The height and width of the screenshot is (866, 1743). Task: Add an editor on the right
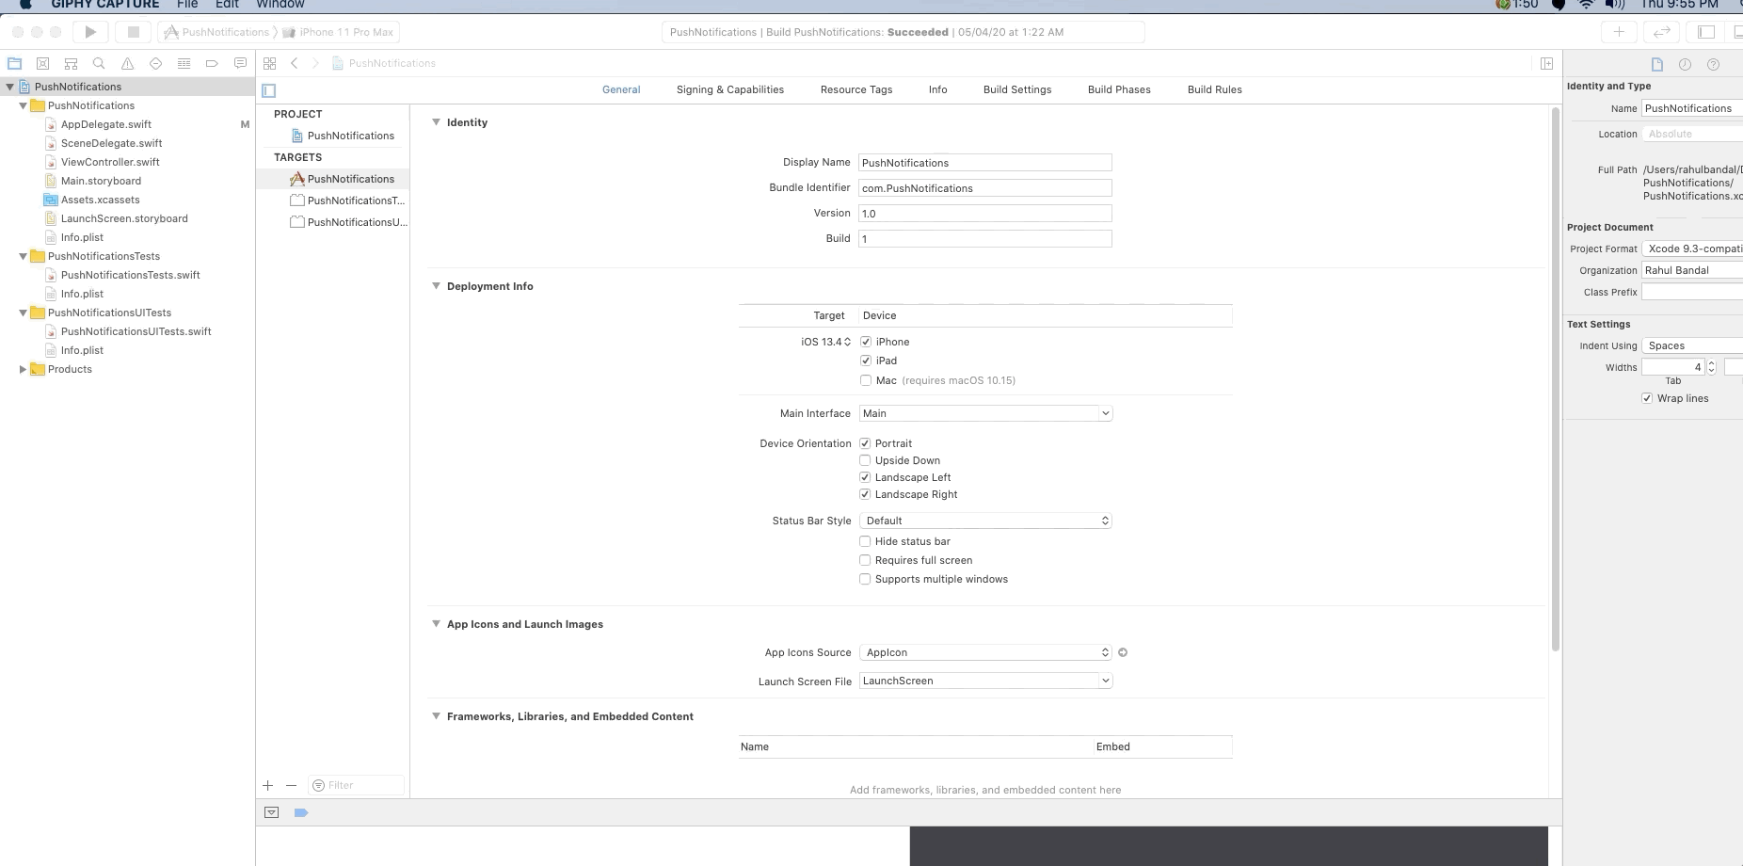click(x=1546, y=63)
